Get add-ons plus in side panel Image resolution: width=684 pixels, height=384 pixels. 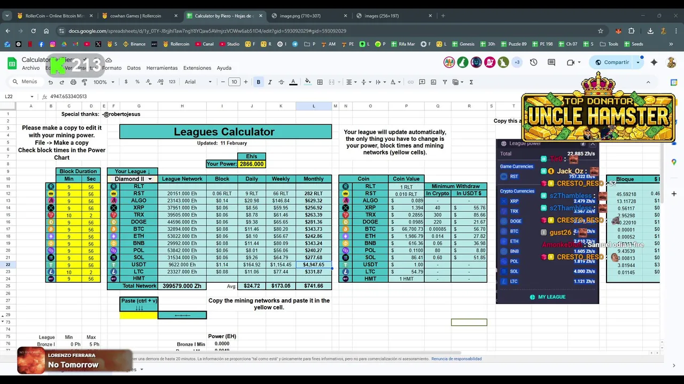click(x=674, y=194)
